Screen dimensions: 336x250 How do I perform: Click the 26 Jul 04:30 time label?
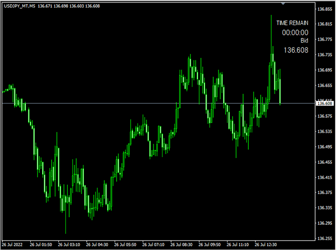97,244
